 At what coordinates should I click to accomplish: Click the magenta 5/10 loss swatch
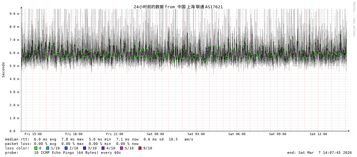click(x=121, y=148)
